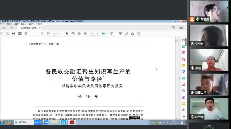Open the zoom percentage dropdown

click(x=98, y=34)
